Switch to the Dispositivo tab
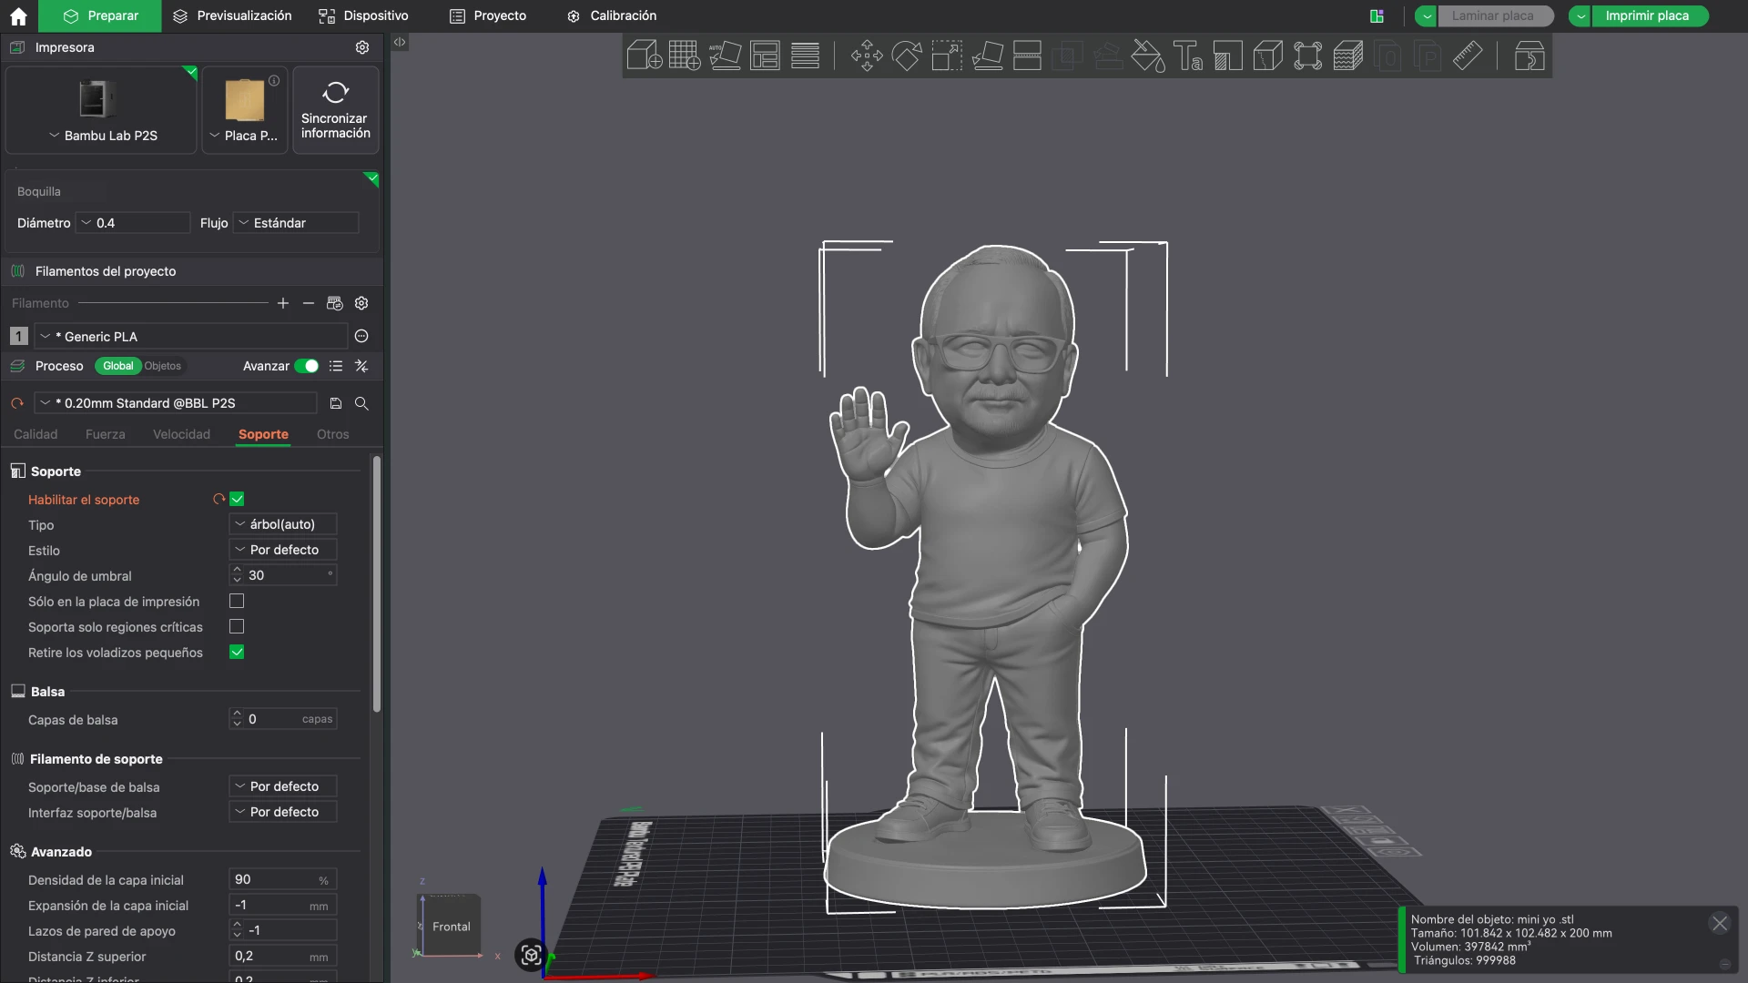This screenshot has width=1748, height=983. point(363,15)
